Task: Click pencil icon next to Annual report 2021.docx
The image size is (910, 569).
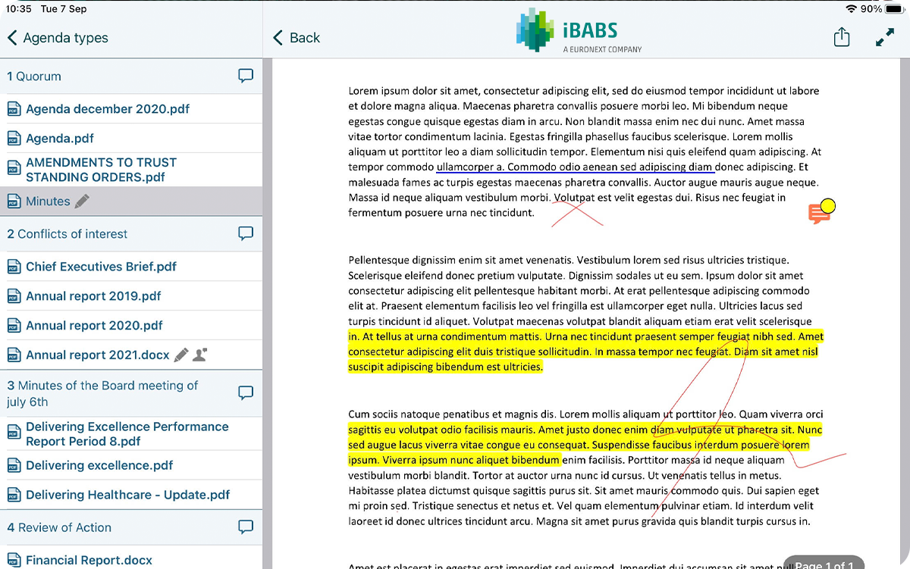Action: 181,355
